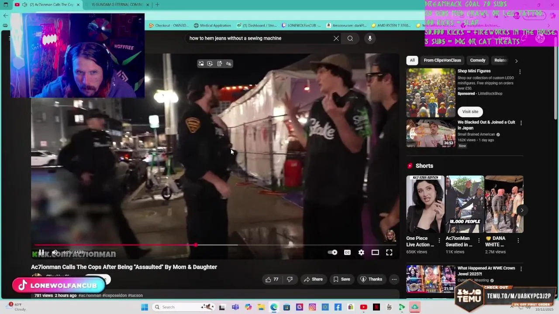The width and height of the screenshot is (559, 314).
Task: Select the Ac7ionman Calls The Cops browser tab
Action: (47, 5)
